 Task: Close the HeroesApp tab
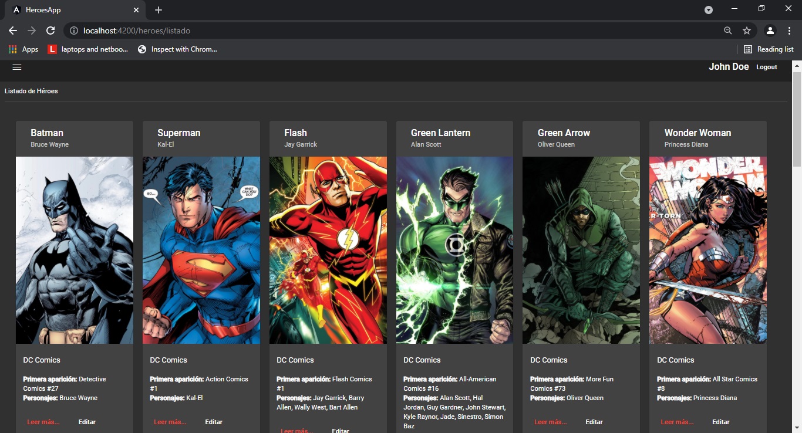(x=136, y=10)
